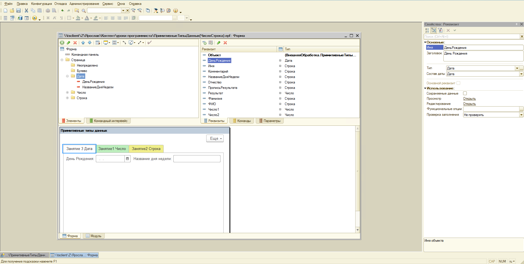Save with the floppy disk icon

pyautogui.click(x=18, y=11)
